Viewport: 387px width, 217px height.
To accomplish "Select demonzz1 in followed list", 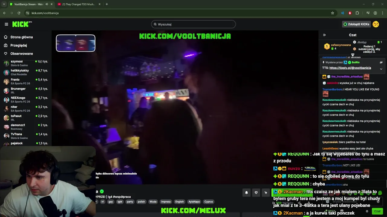I will pyautogui.click(x=26, y=127).
